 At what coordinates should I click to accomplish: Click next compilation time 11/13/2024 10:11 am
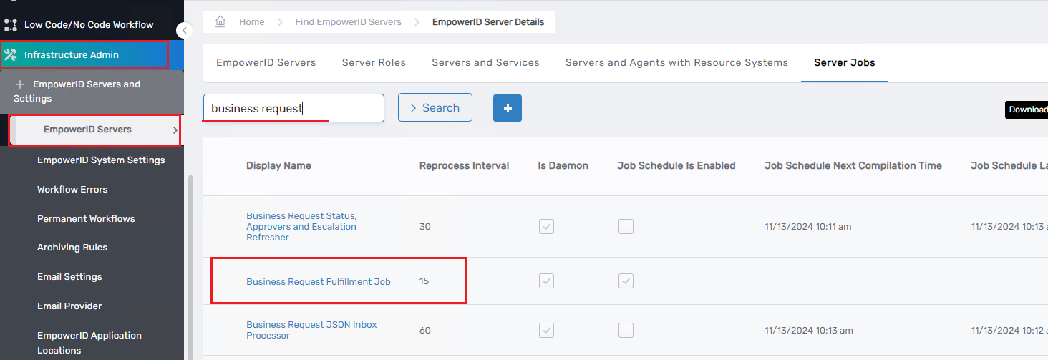tap(807, 227)
